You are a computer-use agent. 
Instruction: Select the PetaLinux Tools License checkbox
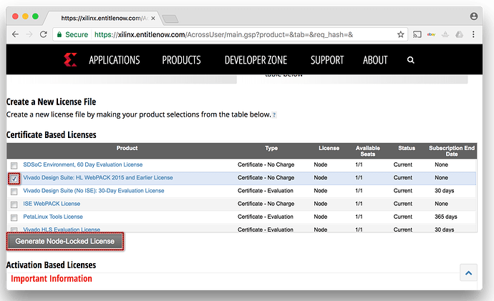pyautogui.click(x=14, y=217)
